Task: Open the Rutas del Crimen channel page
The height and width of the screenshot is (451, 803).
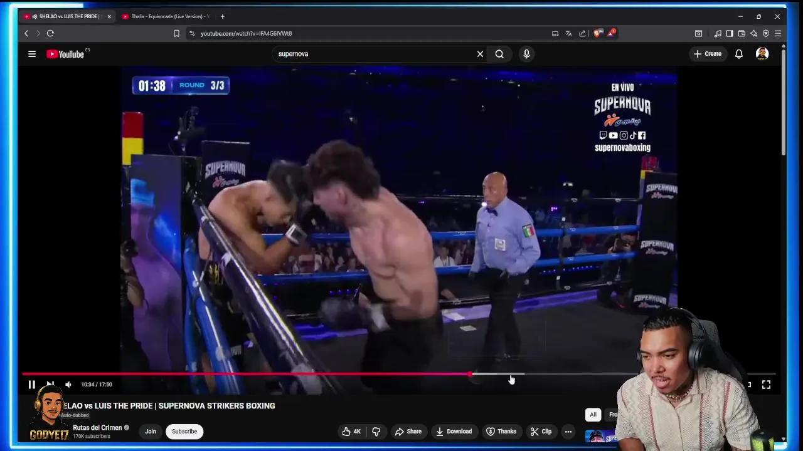Action: coord(97,428)
